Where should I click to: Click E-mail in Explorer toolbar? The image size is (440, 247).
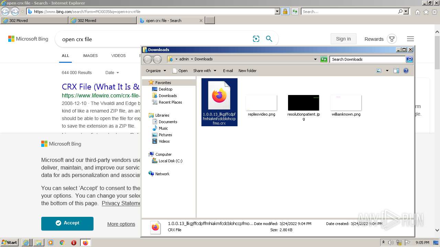click(x=228, y=71)
